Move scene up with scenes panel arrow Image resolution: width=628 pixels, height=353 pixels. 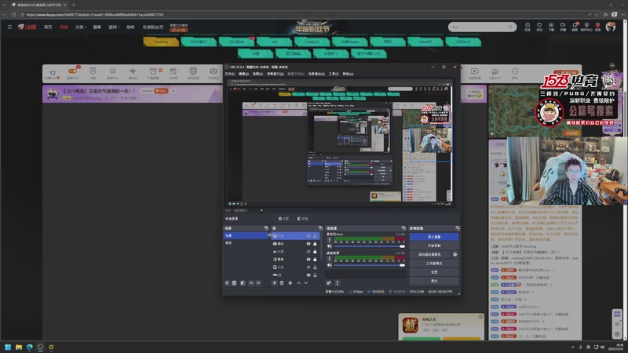point(251,283)
